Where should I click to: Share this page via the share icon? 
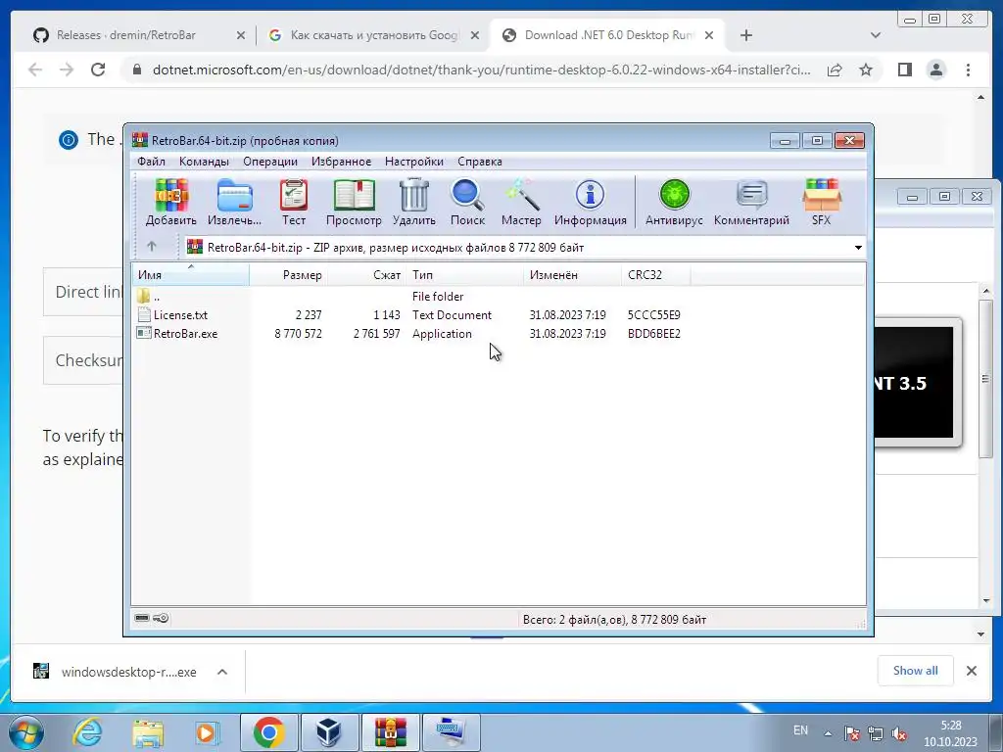click(x=835, y=70)
